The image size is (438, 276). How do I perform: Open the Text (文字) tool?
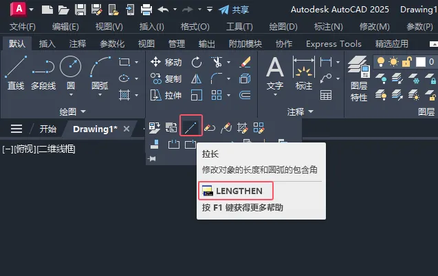(275, 73)
